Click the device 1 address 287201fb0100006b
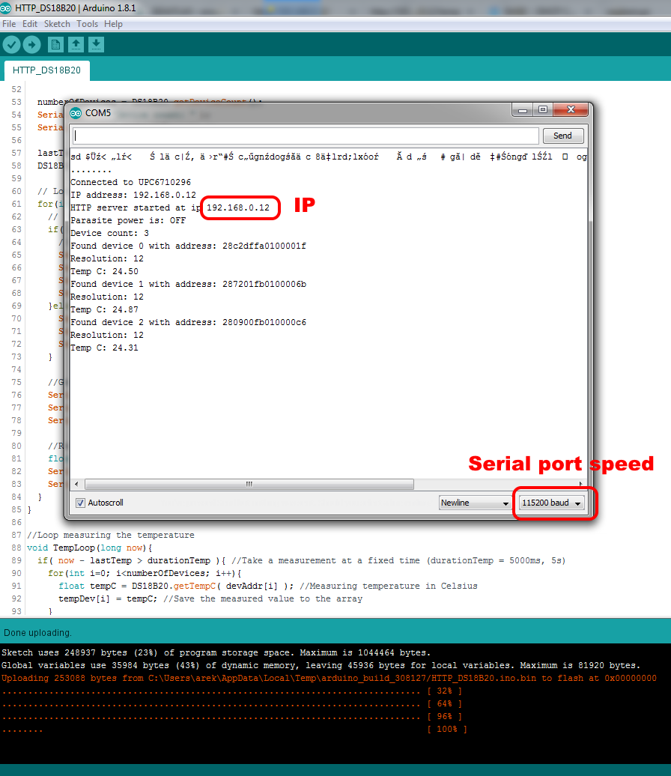671x776 pixels. click(264, 284)
